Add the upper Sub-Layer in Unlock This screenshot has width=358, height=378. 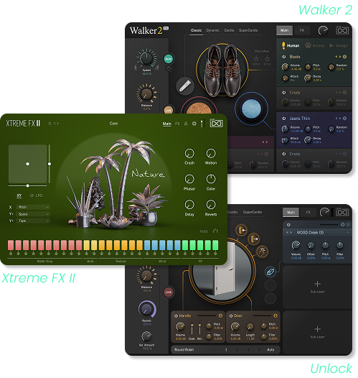(317, 287)
